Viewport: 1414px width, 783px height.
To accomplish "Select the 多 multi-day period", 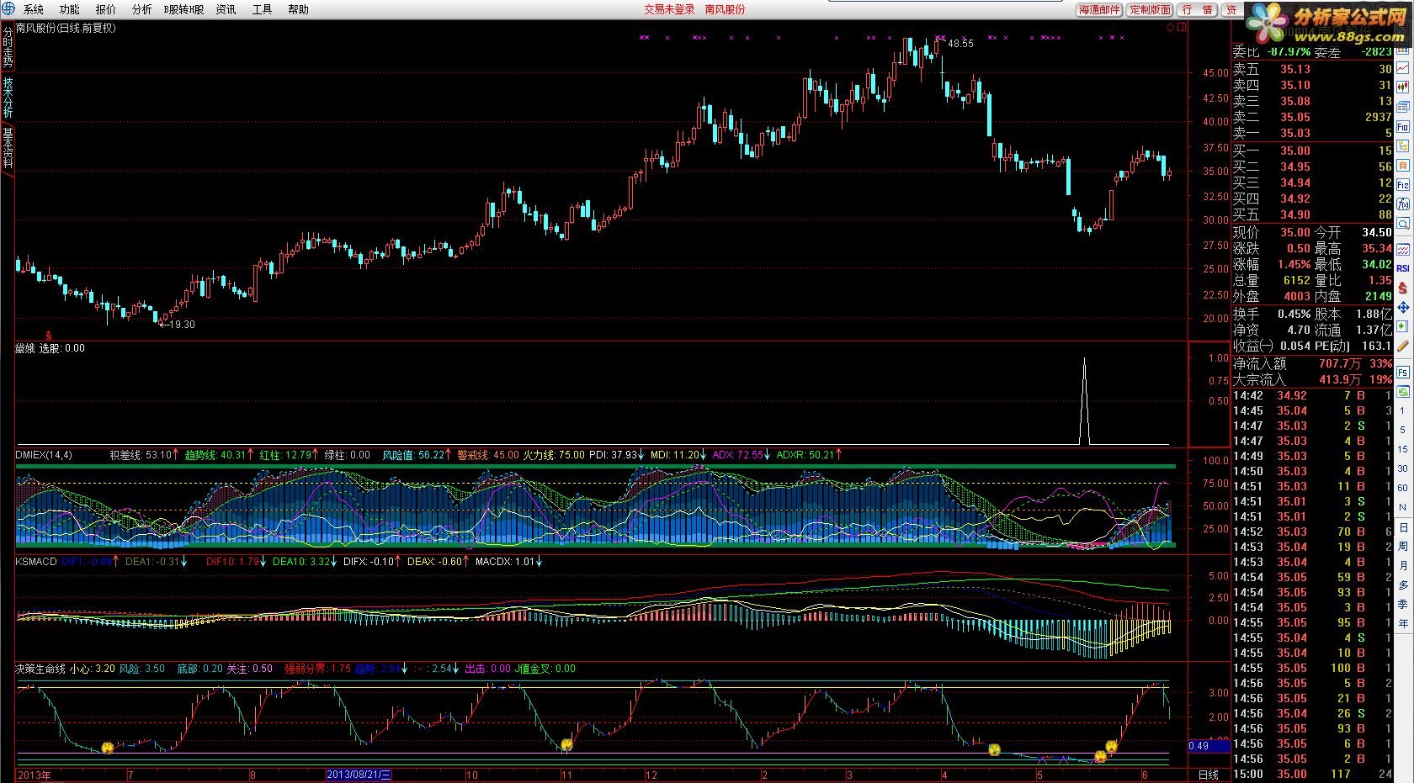I will click(x=1403, y=585).
